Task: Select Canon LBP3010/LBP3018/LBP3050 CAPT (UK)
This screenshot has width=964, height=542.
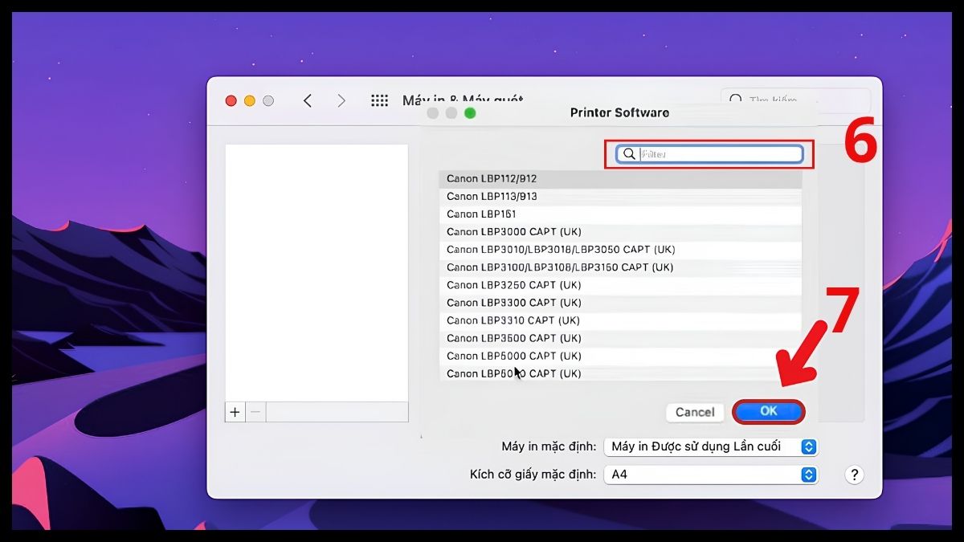Action: point(620,250)
